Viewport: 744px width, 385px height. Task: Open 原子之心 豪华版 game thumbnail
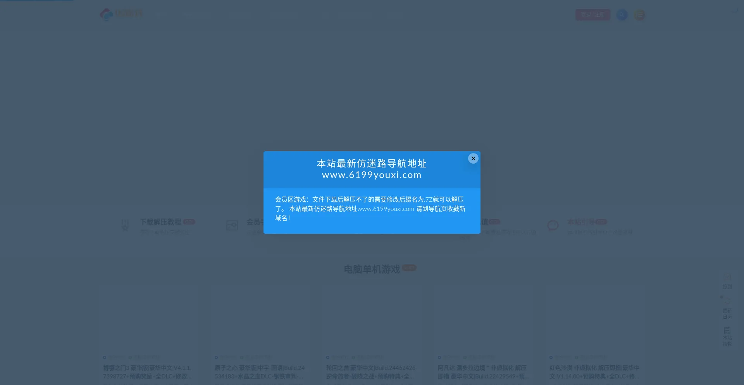click(x=260, y=319)
